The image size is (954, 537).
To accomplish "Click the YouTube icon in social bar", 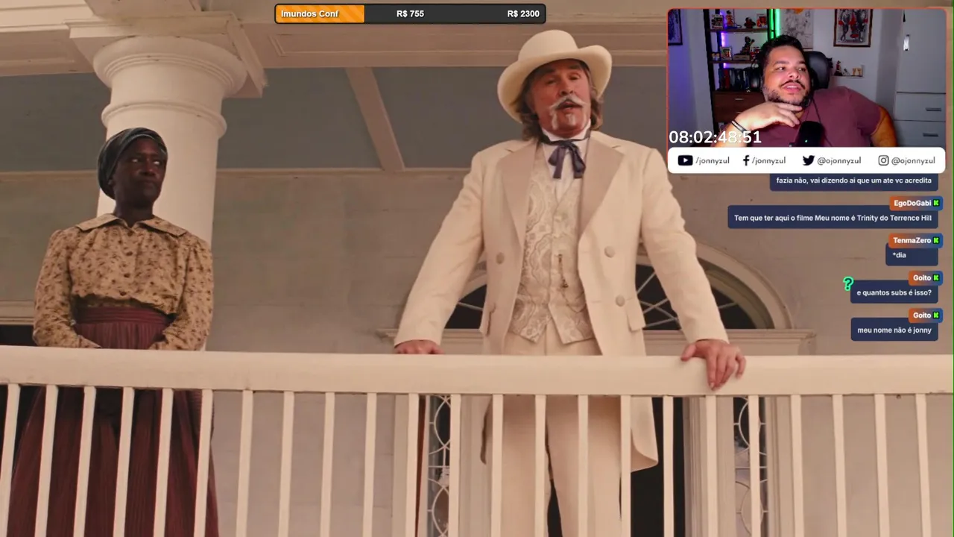I will tap(685, 160).
